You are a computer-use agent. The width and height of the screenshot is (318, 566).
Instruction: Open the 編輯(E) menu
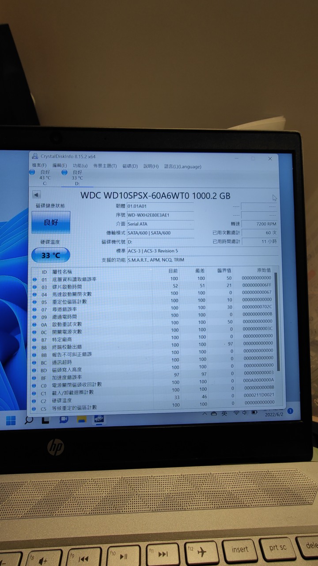click(59, 165)
